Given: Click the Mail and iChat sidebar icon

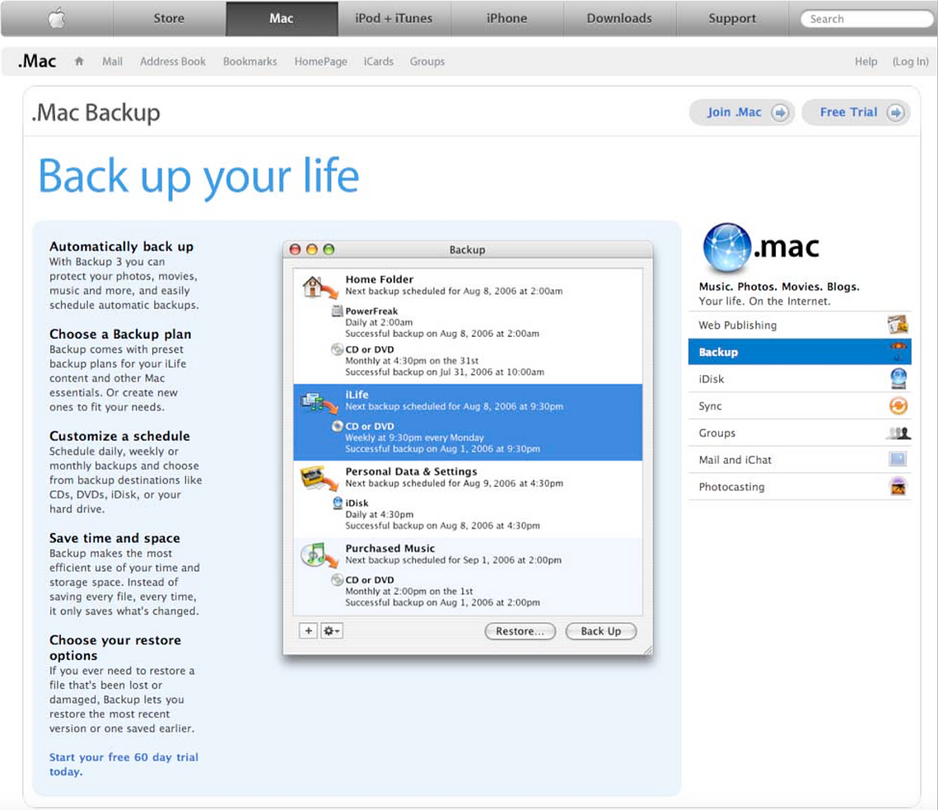Looking at the screenshot, I should [x=898, y=459].
